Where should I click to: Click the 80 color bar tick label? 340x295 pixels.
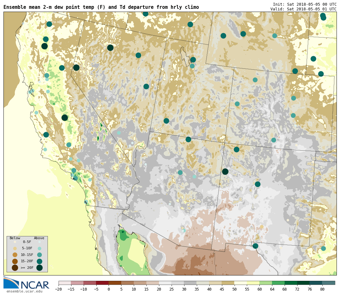pos(322,289)
